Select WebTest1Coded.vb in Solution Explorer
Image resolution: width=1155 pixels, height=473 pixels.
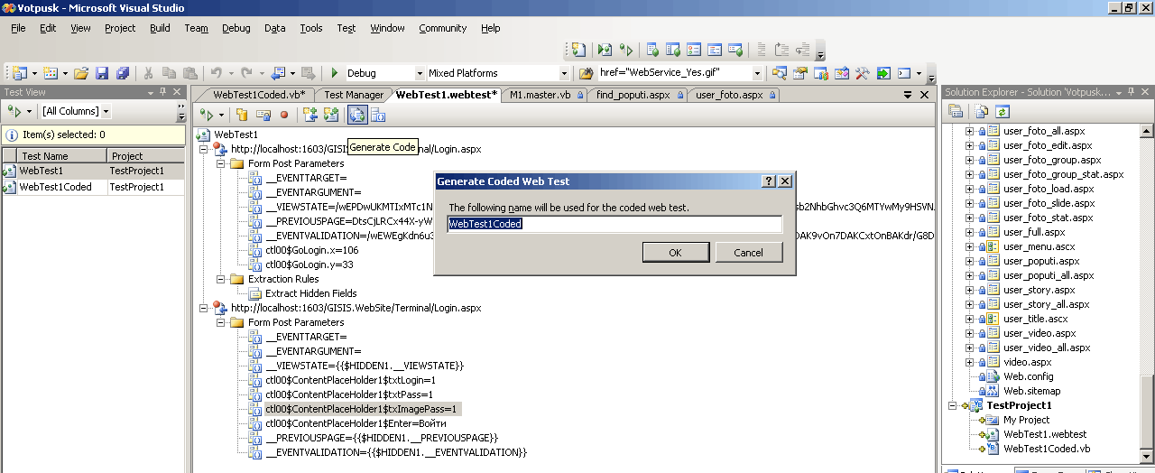1047,449
